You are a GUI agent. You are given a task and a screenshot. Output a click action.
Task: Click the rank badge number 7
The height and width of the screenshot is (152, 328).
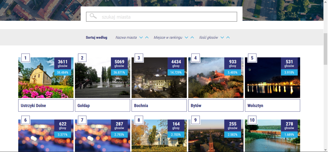82,120
